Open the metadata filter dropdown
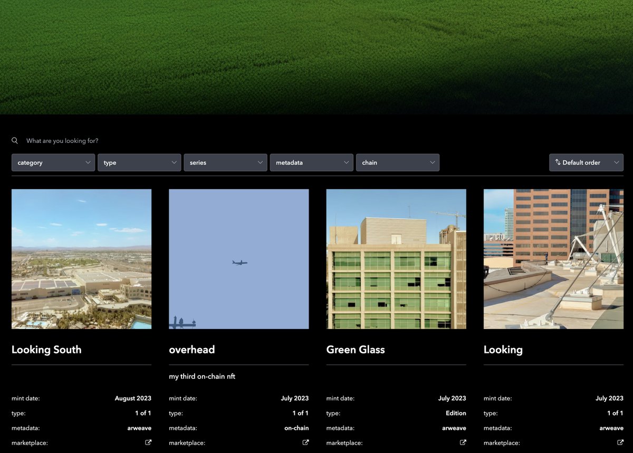Viewport: 633px width, 453px height. (311, 162)
